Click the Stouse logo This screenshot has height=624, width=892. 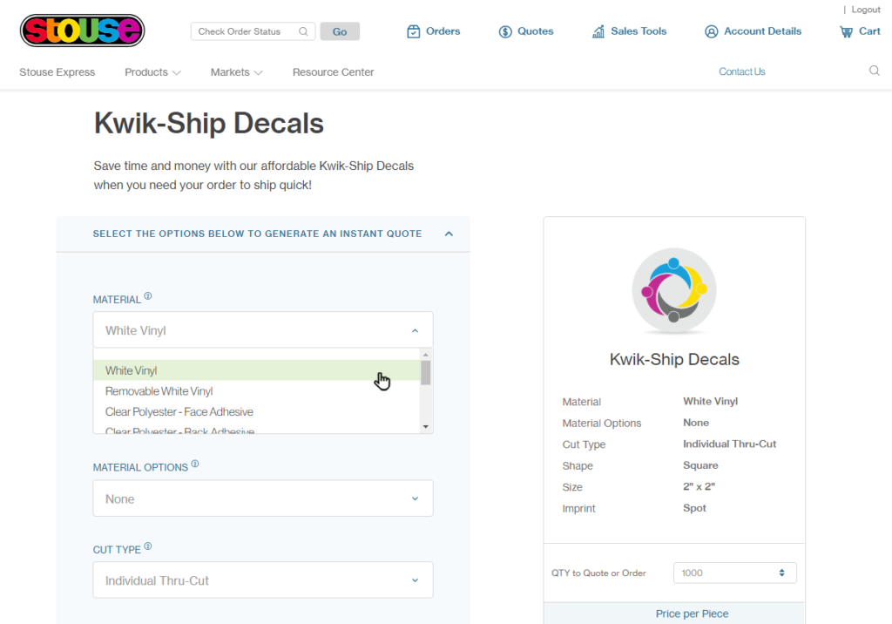click(82, 31)
